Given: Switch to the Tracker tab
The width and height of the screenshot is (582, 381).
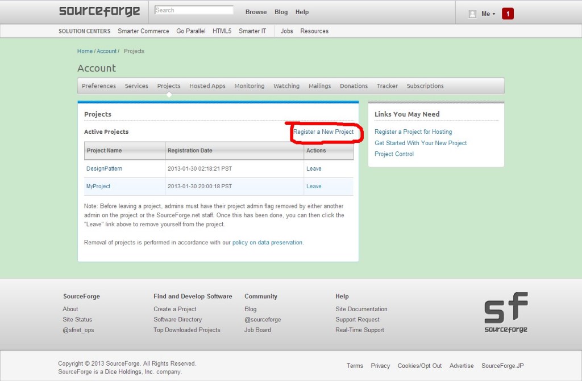Looking at the screenshot, I should pos(387,86).
